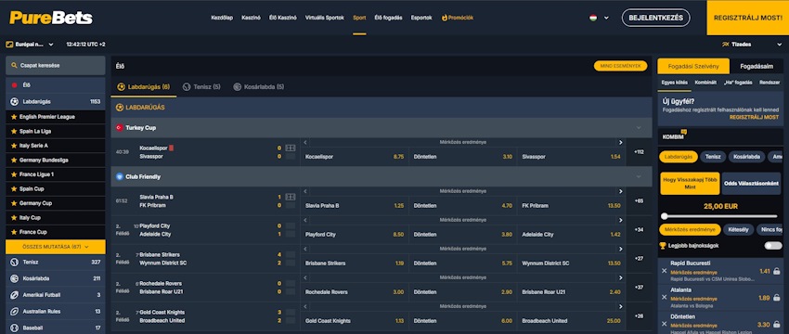
Task: Click the Hungarian flag language icon
Action: tap(593, 18)
